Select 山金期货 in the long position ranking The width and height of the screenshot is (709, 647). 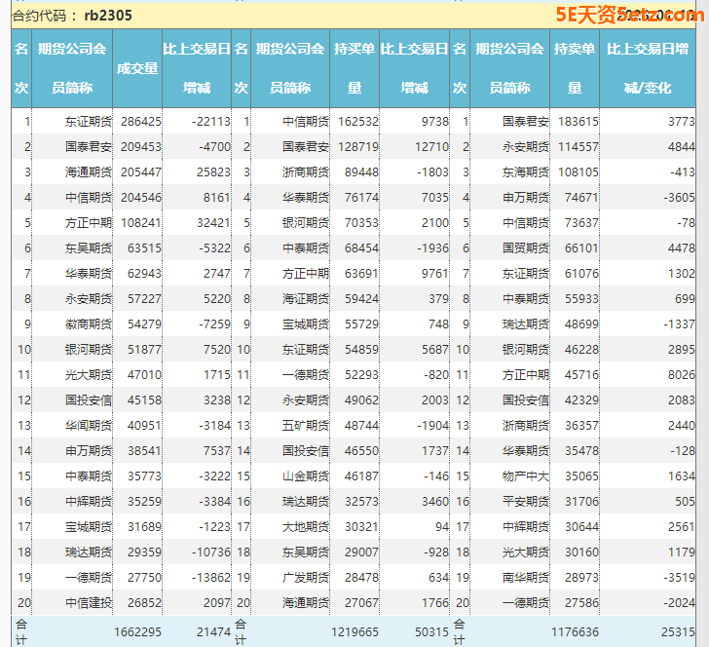click(306, 476)
